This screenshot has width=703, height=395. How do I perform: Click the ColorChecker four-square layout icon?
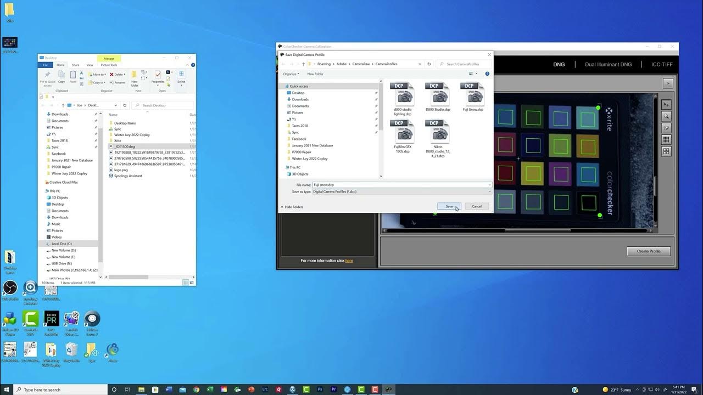[666, 151]
